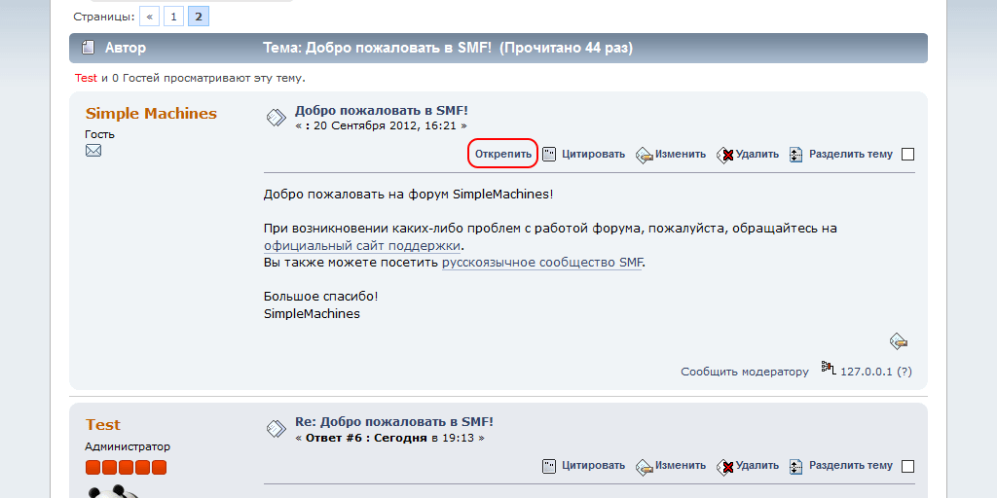Image resolution: width=997 pixels, height=498 pixels.
Task: Tick the checkbox on Test's reply
Action: (908, 466)
